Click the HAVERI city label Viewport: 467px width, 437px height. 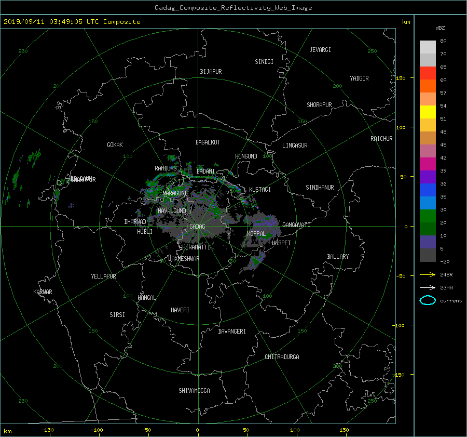pyautogui.click(x=180, y=310)
